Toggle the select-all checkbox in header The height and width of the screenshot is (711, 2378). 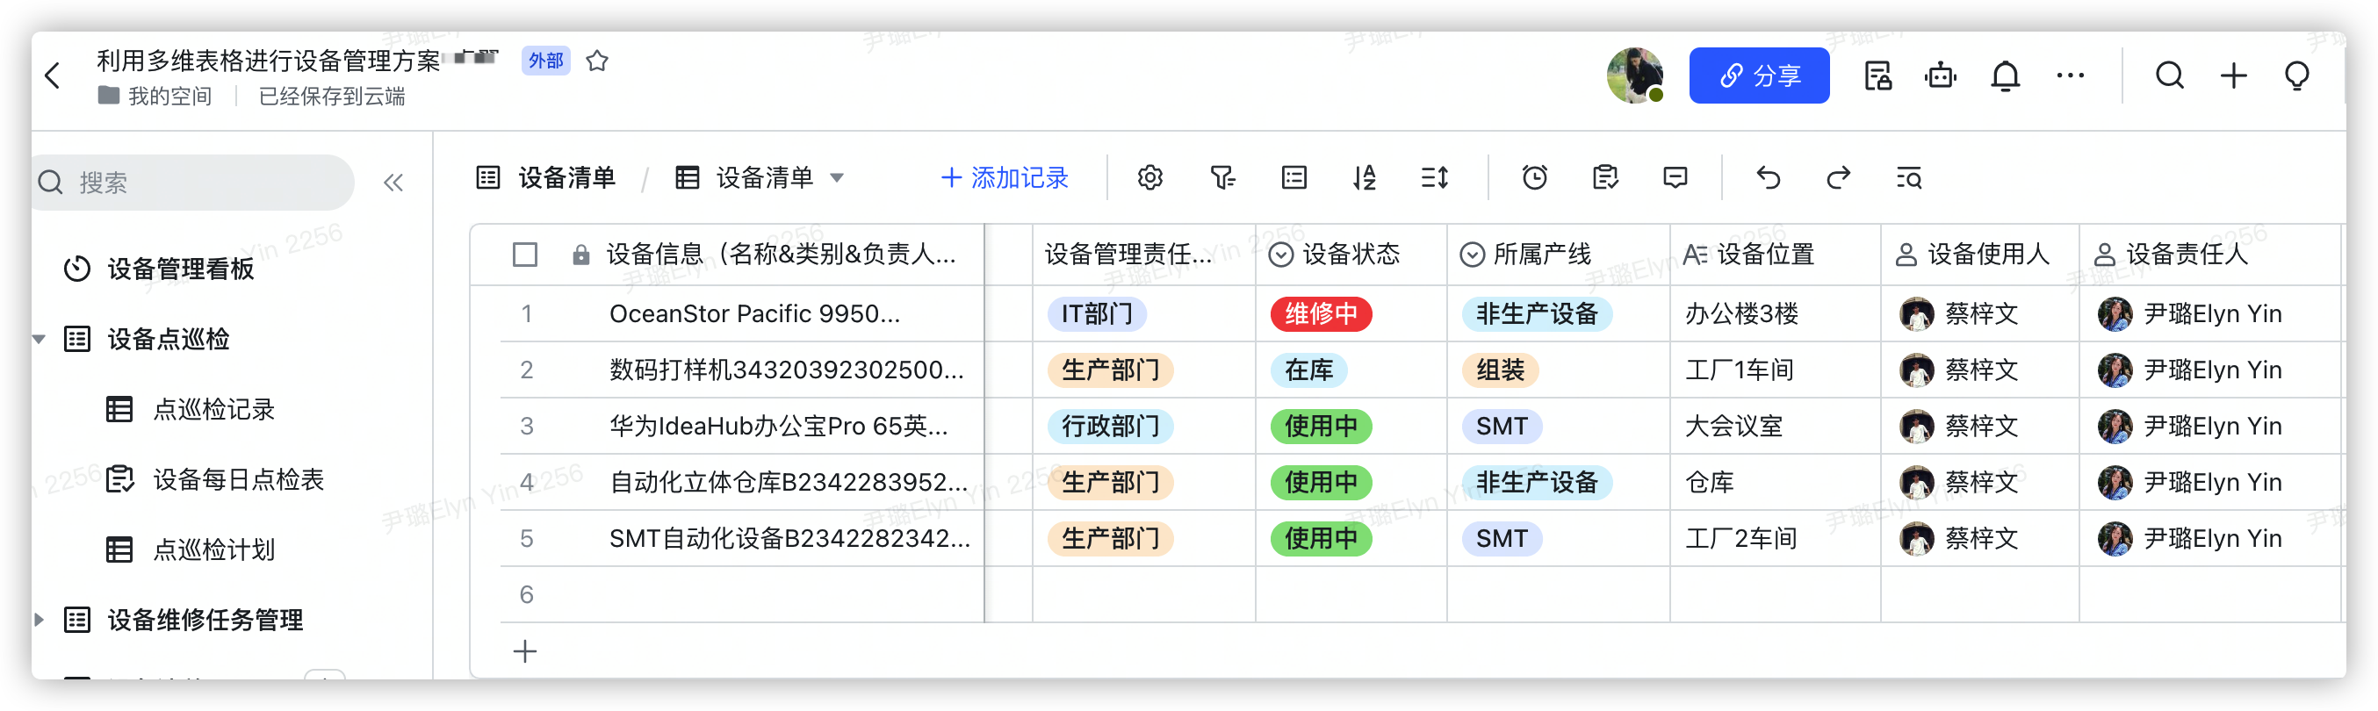click(x=524, y=255)
